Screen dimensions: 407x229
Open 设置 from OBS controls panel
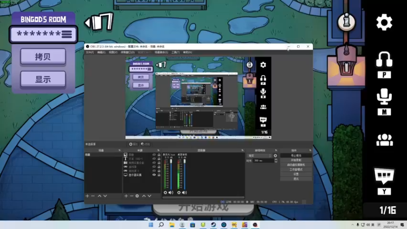[296, 174]
